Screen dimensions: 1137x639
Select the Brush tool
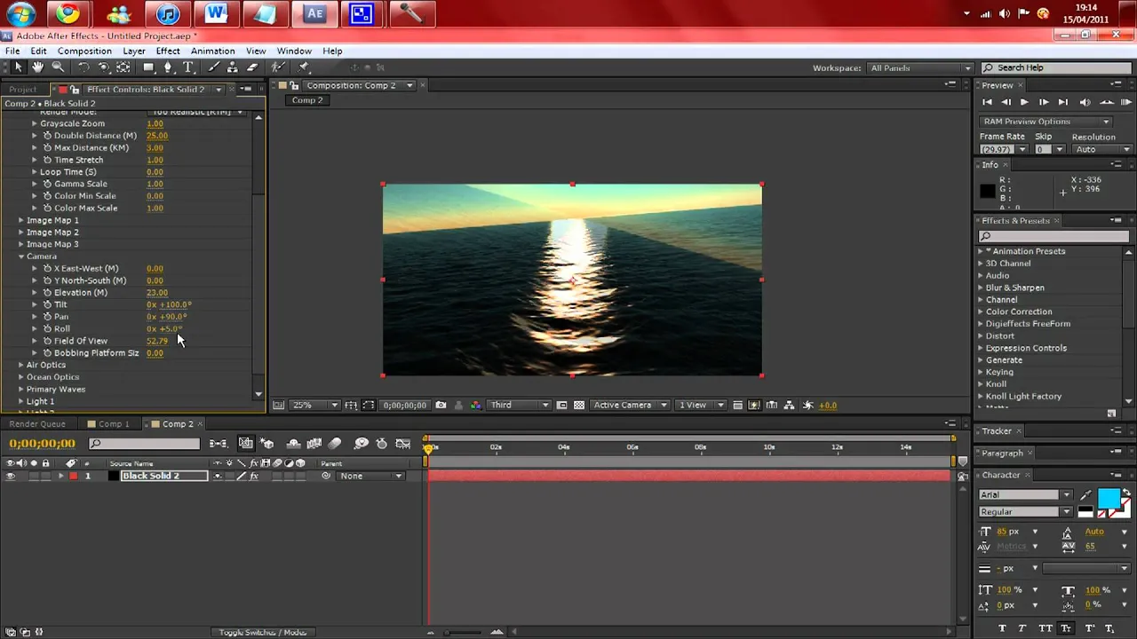coord(213,67)
